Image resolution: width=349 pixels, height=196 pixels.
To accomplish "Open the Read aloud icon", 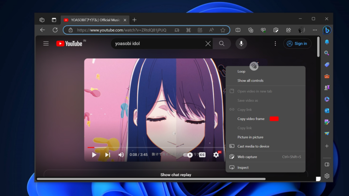I will click(x=211, y=30).
